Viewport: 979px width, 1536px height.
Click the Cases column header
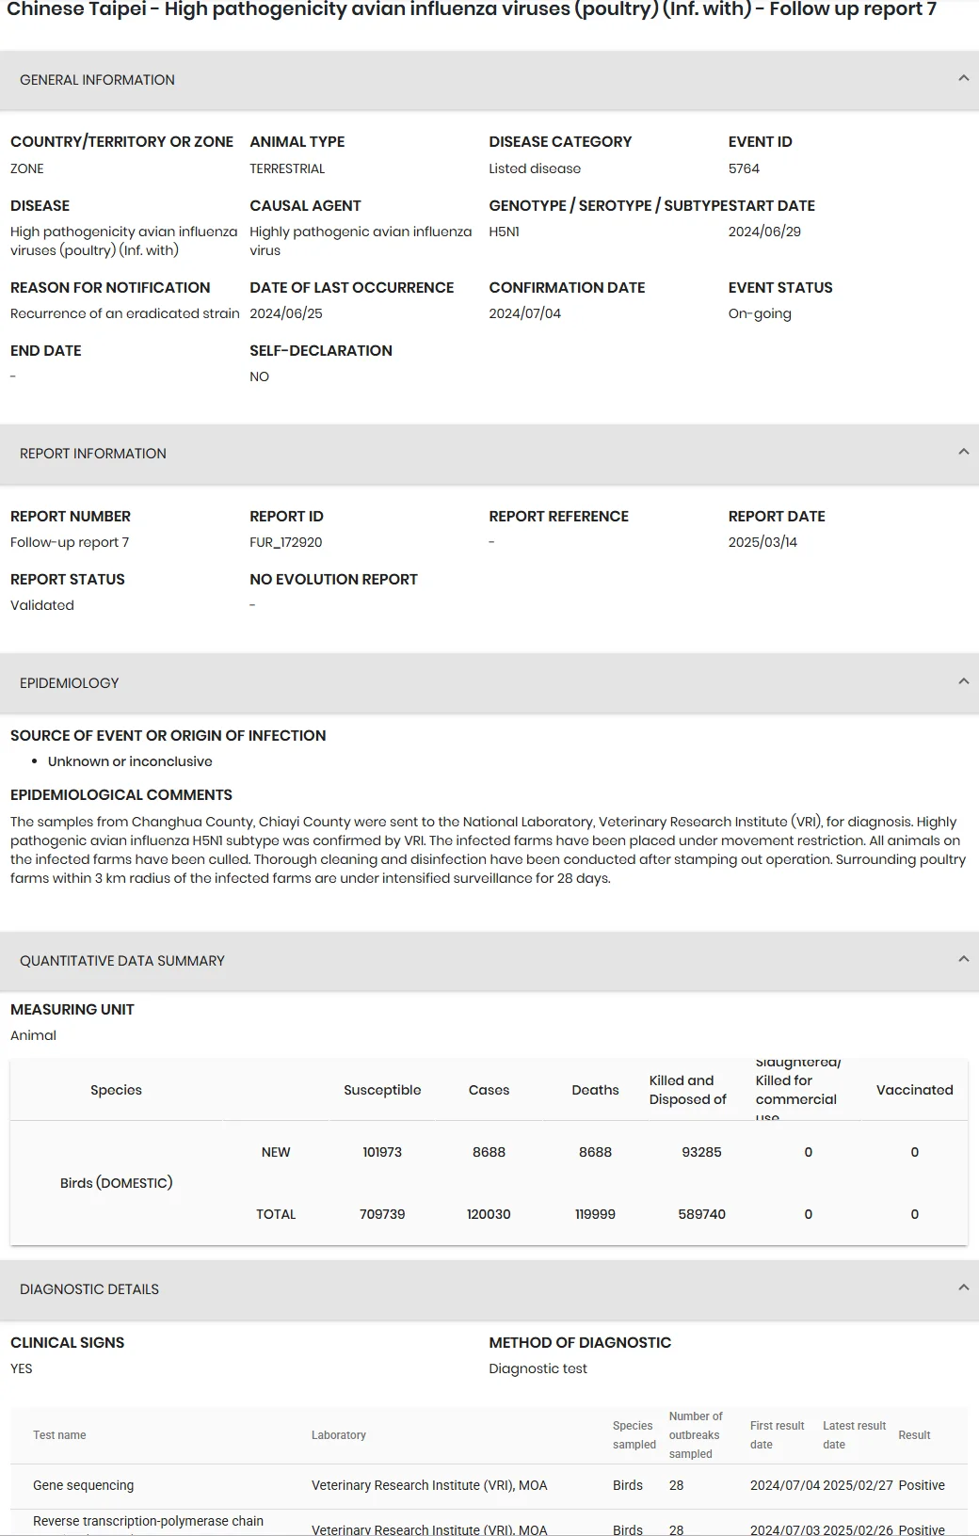point(489,1090)
